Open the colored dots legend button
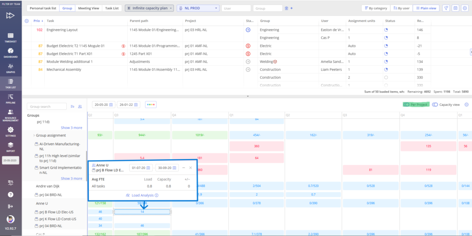Image resolution: width=472 pixels, height=236 pixels. pos(151,104)
